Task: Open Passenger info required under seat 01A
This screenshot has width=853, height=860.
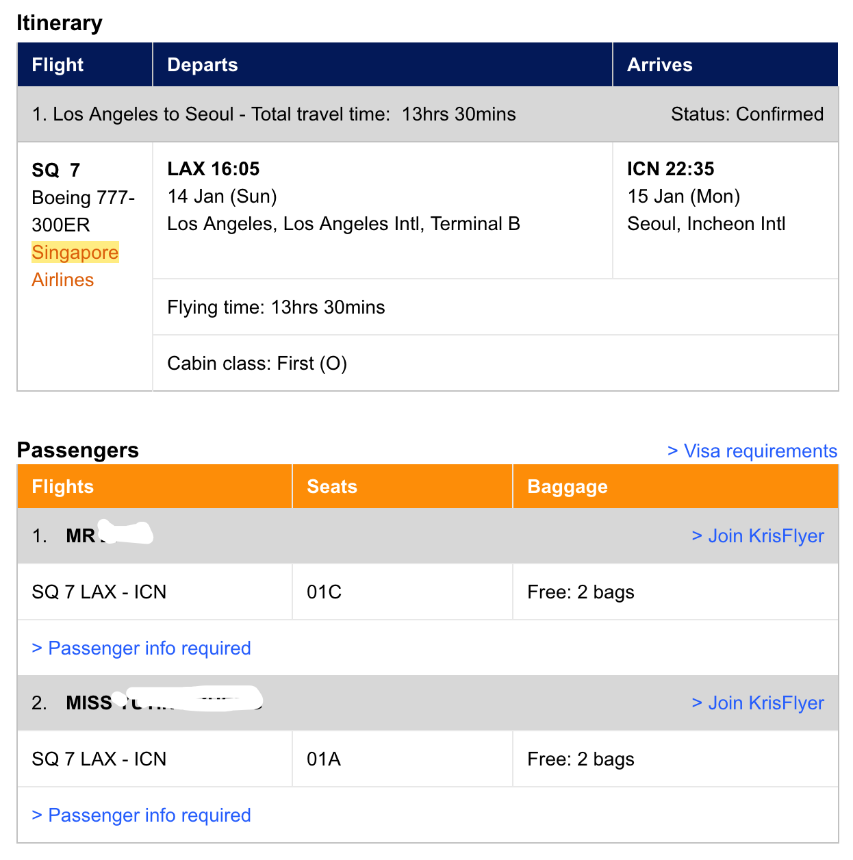Action: [x=141, y=815]
